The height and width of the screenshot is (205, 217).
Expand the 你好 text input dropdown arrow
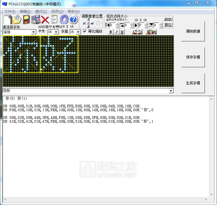click(x=171, y=91)
